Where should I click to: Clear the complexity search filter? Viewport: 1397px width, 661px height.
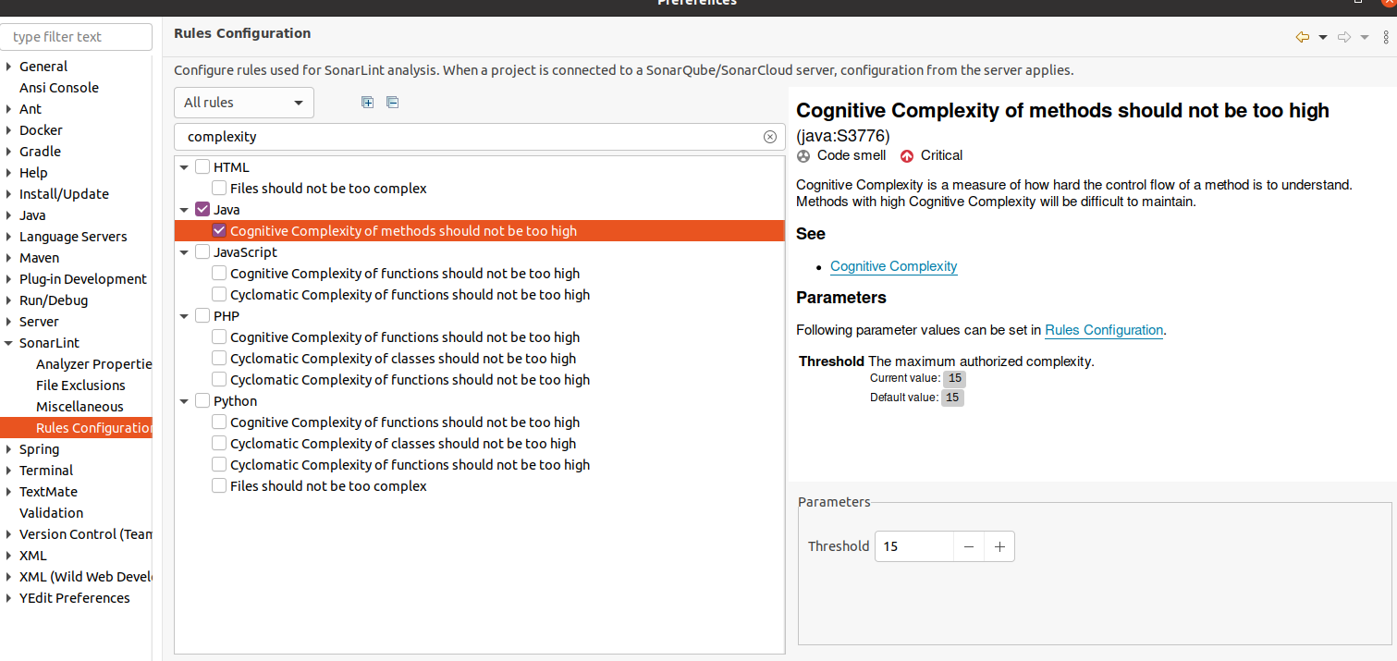pyautogui.click(x=769, y=137)
